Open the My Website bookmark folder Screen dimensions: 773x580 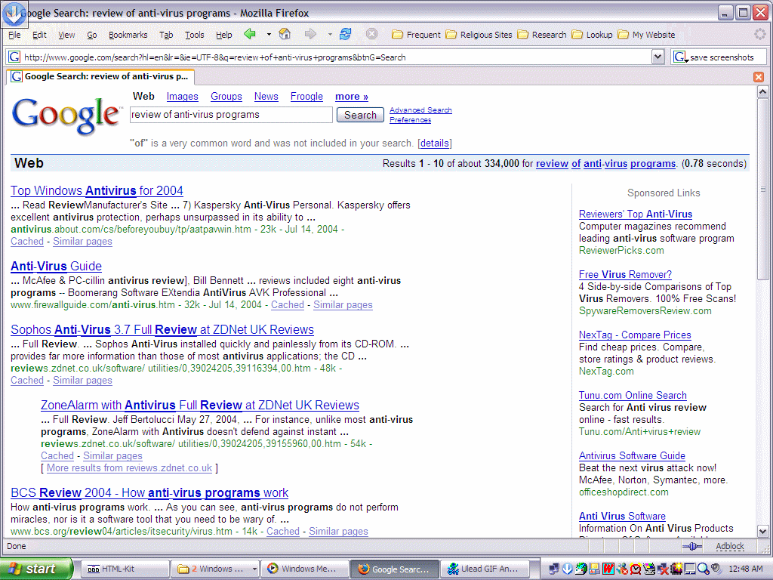tap(646, 35)
